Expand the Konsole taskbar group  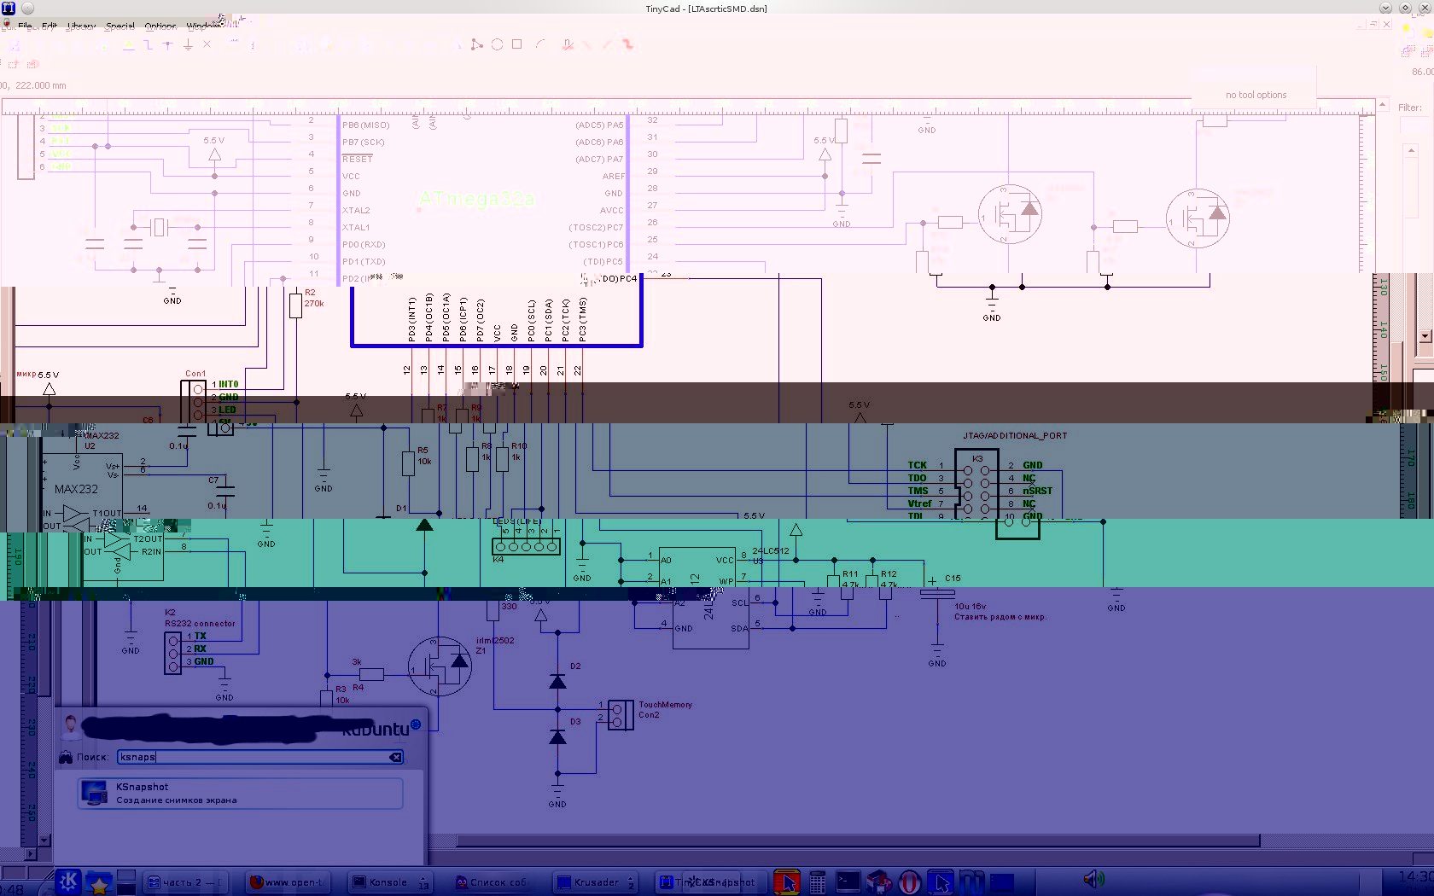coord(423,882)
